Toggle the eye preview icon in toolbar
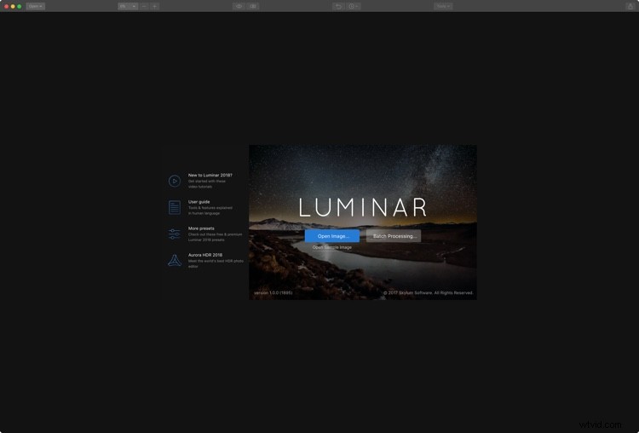639x433 pixels. click(239, 6)
